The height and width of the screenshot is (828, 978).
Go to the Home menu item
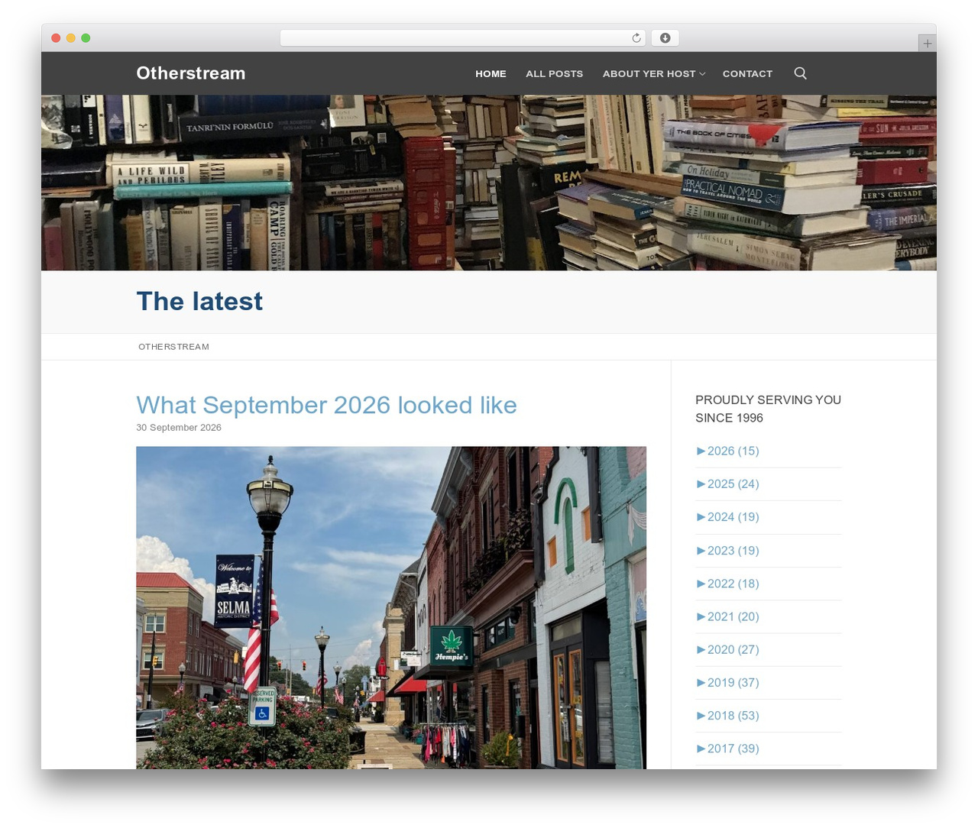[491, 74]
